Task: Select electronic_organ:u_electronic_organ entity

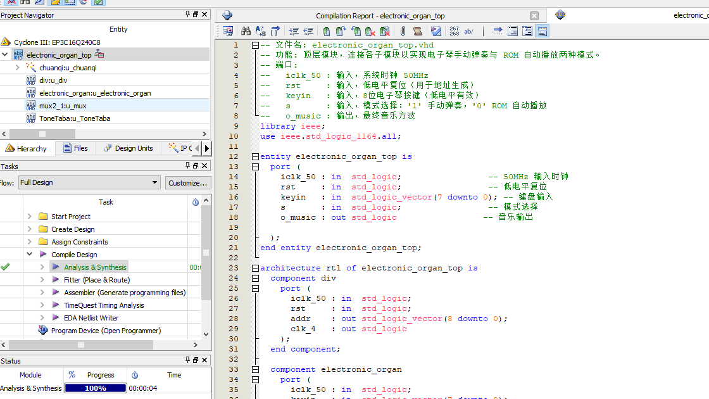Action: click(x=95, y=93)
